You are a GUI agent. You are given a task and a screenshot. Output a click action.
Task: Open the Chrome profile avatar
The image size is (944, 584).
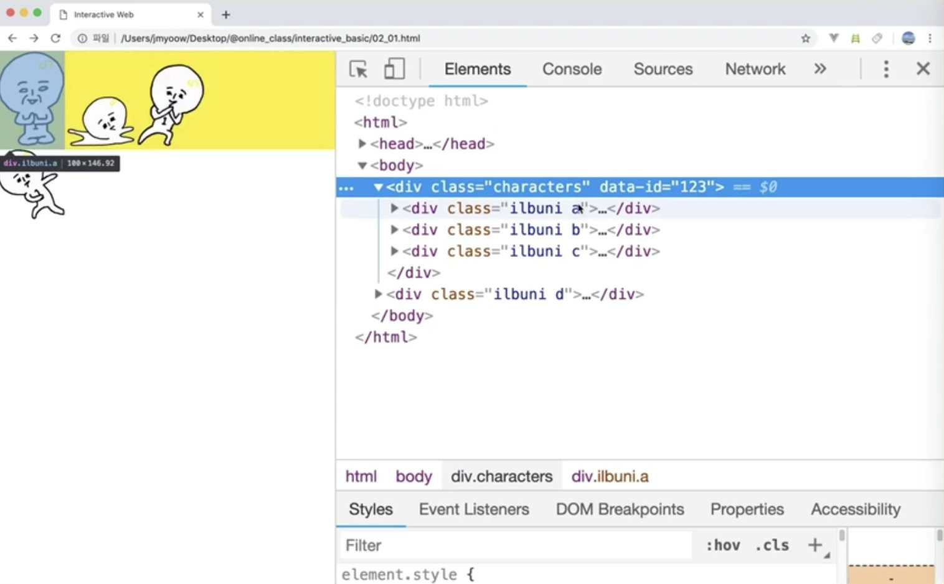[909, 38]
